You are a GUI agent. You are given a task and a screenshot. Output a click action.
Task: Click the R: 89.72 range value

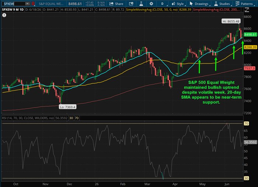pyautogui.click(x=118, y=10)
